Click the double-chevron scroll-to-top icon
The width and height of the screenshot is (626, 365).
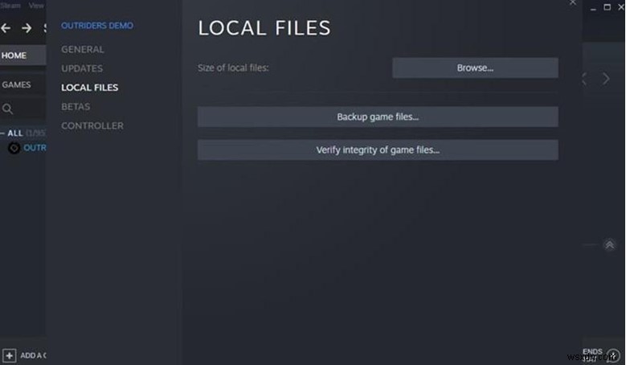click(x=609, y=244)
